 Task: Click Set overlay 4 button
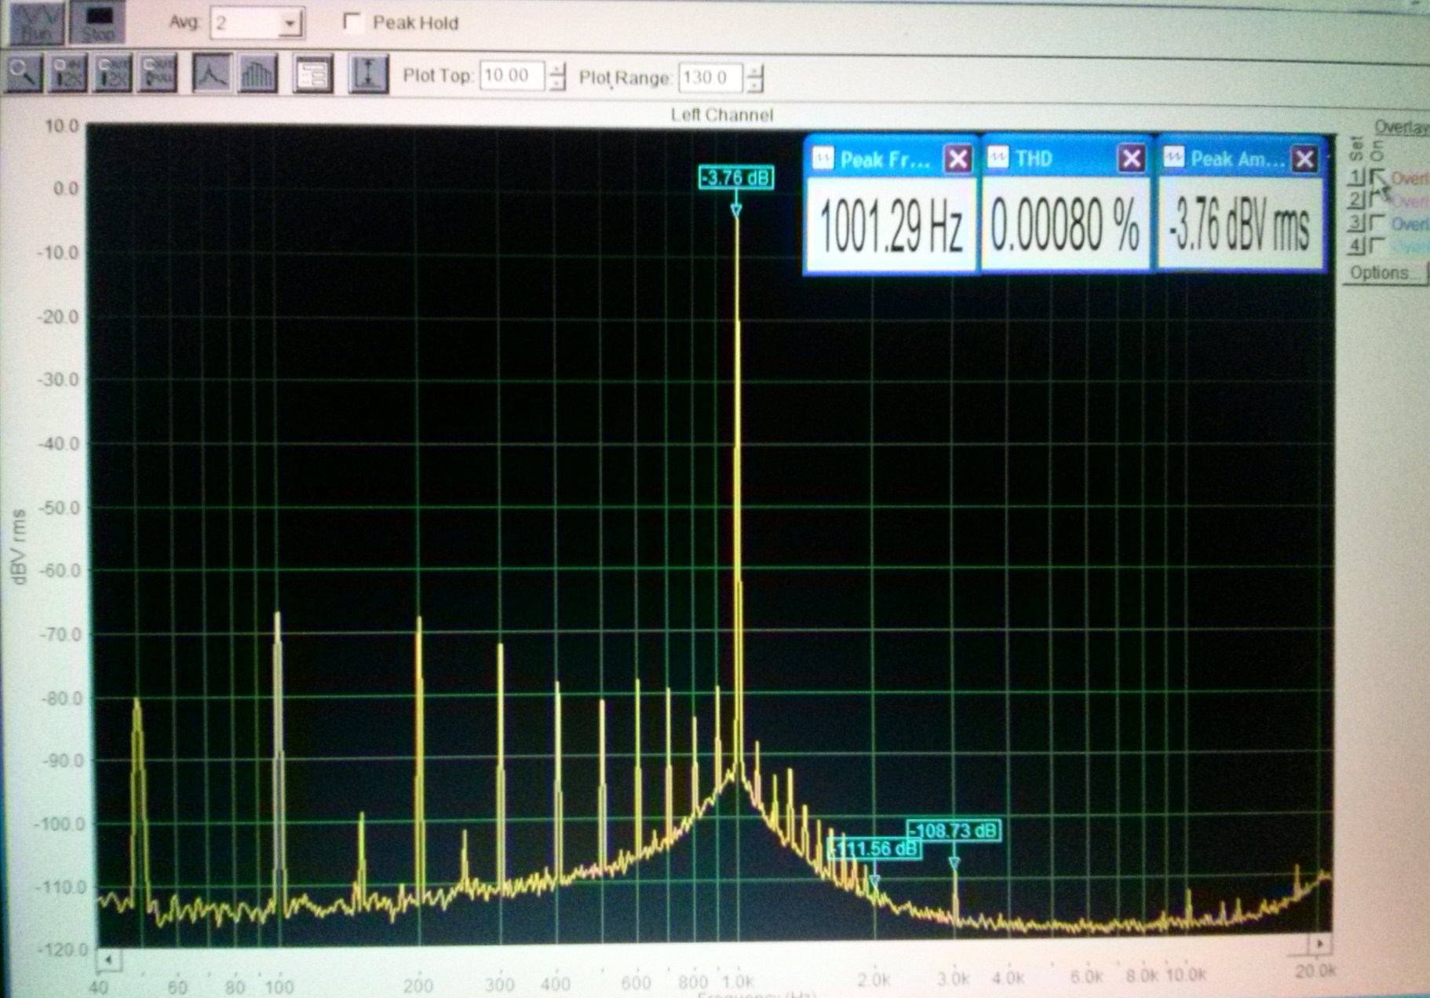(1356, 246)
